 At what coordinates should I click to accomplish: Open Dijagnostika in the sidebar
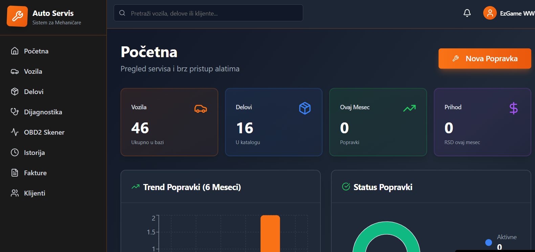pyautogui.click(x=43, y=112)
